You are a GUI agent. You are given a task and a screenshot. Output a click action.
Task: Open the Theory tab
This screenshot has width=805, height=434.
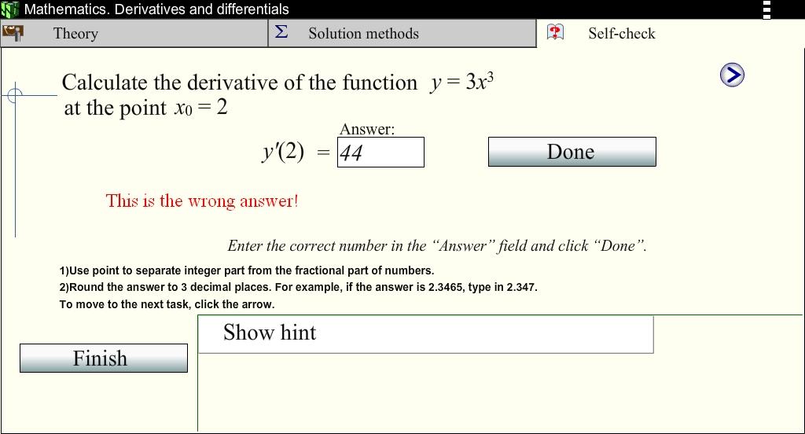tap(134, 33)
